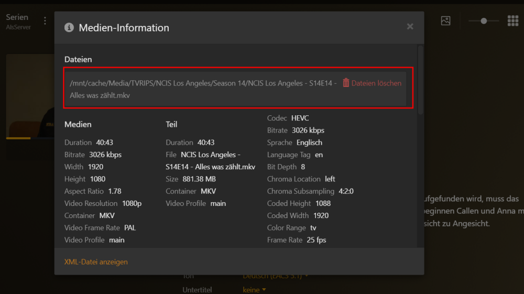Select the file path text under Dateien

click(203, 89)
